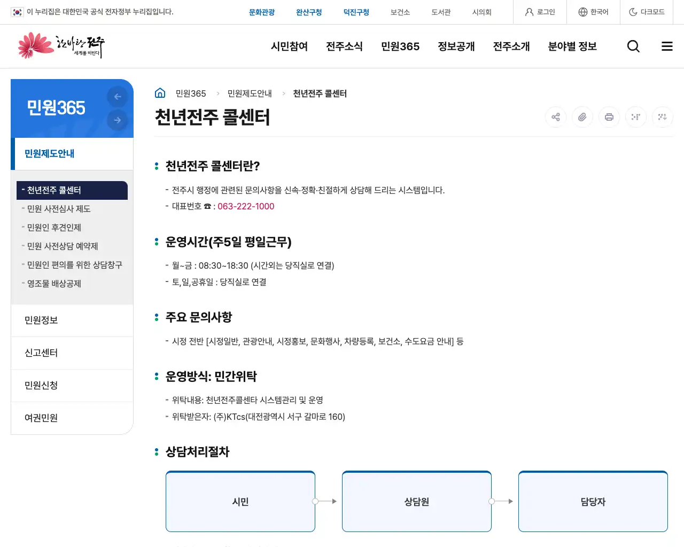Expand the 여권민원 sidebar section

(72, 418)
